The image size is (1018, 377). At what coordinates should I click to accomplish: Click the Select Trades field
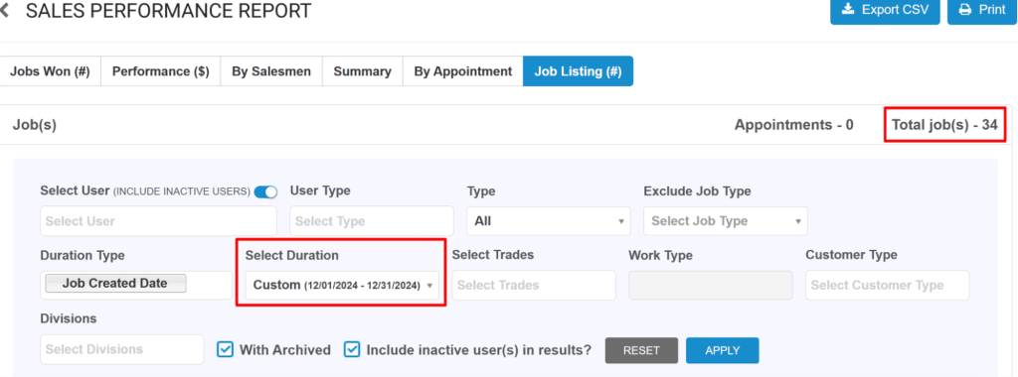tap(534, 285)
